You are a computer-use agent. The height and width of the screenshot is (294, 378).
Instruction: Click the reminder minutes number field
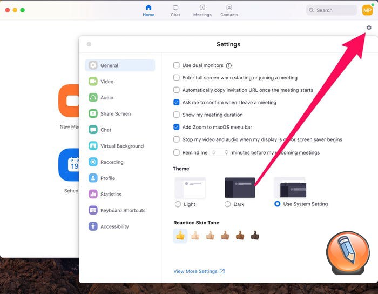(x=219, y=152)
